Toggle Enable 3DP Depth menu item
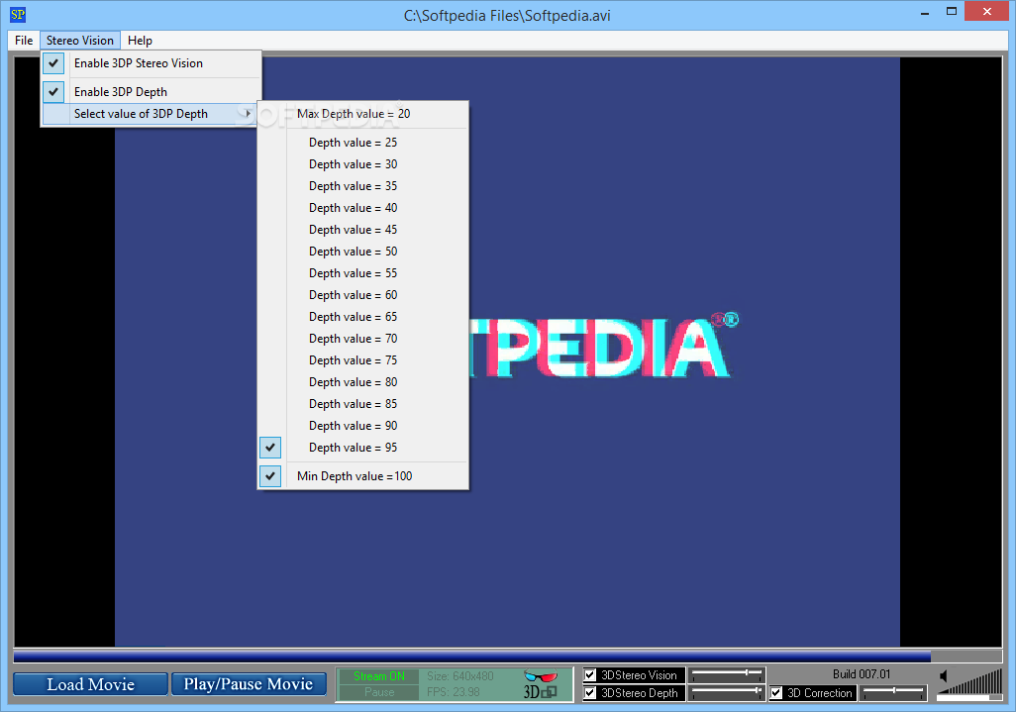The width and height of the screenshot is (1016, 712). 151,92
